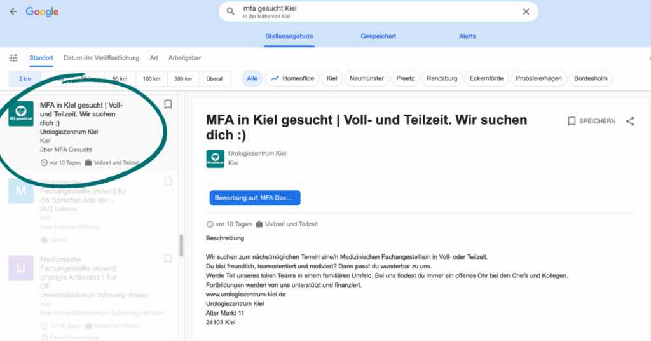
Task: Click the Bewerbung auf MFA Gesucht button
Action: point(254,198)
